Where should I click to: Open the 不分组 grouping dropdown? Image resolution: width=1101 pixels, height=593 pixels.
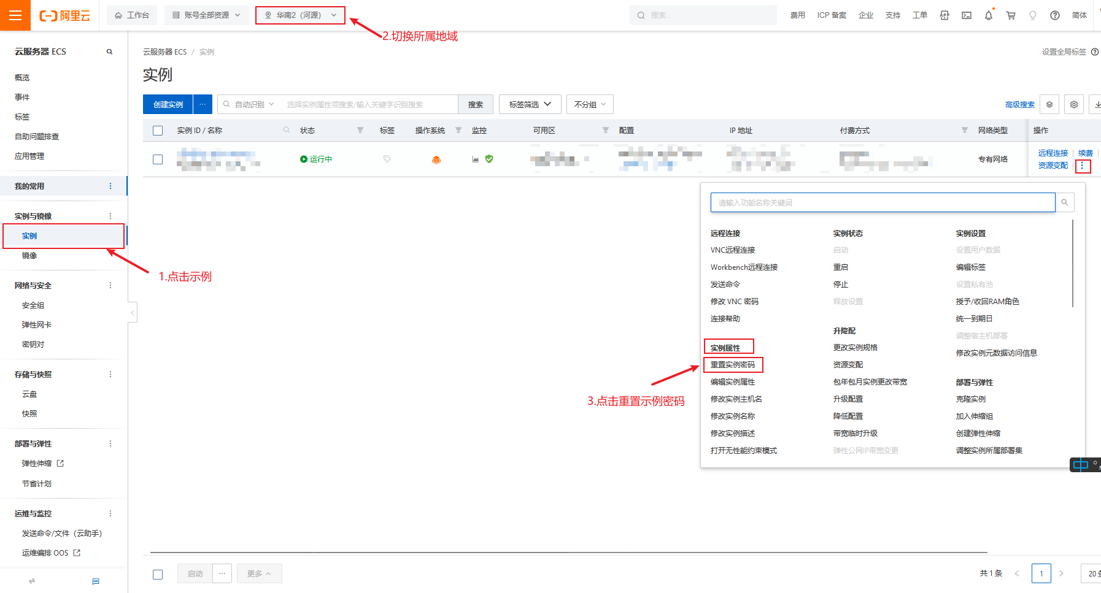[590, 104]
